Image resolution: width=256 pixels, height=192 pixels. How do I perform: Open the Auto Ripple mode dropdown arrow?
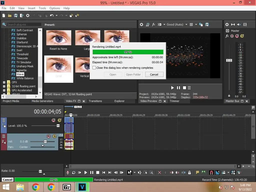click(x=228, y=172)
